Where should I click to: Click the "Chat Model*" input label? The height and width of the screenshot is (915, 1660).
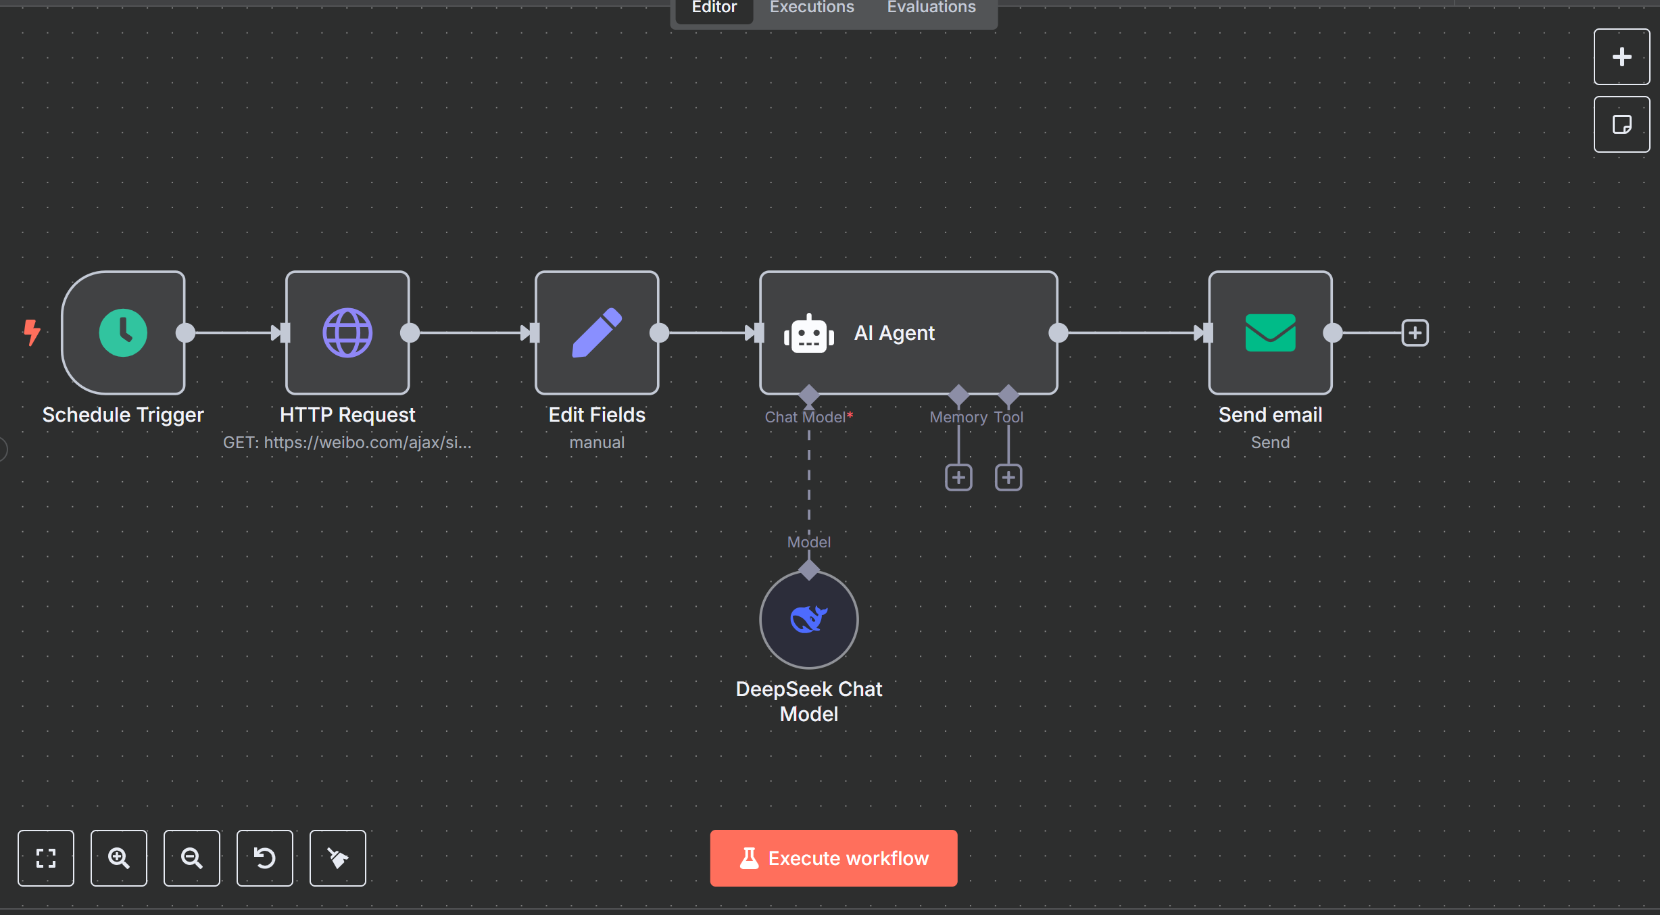[808, 418]
